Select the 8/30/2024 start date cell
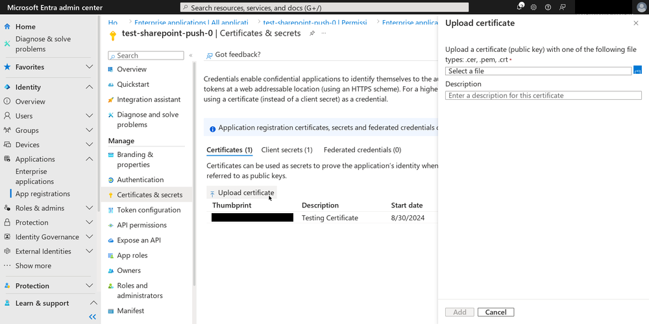 (408, 218)
